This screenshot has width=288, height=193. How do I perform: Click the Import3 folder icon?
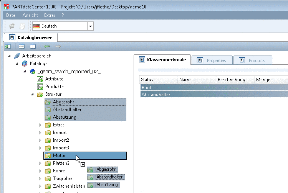[48, 148]
